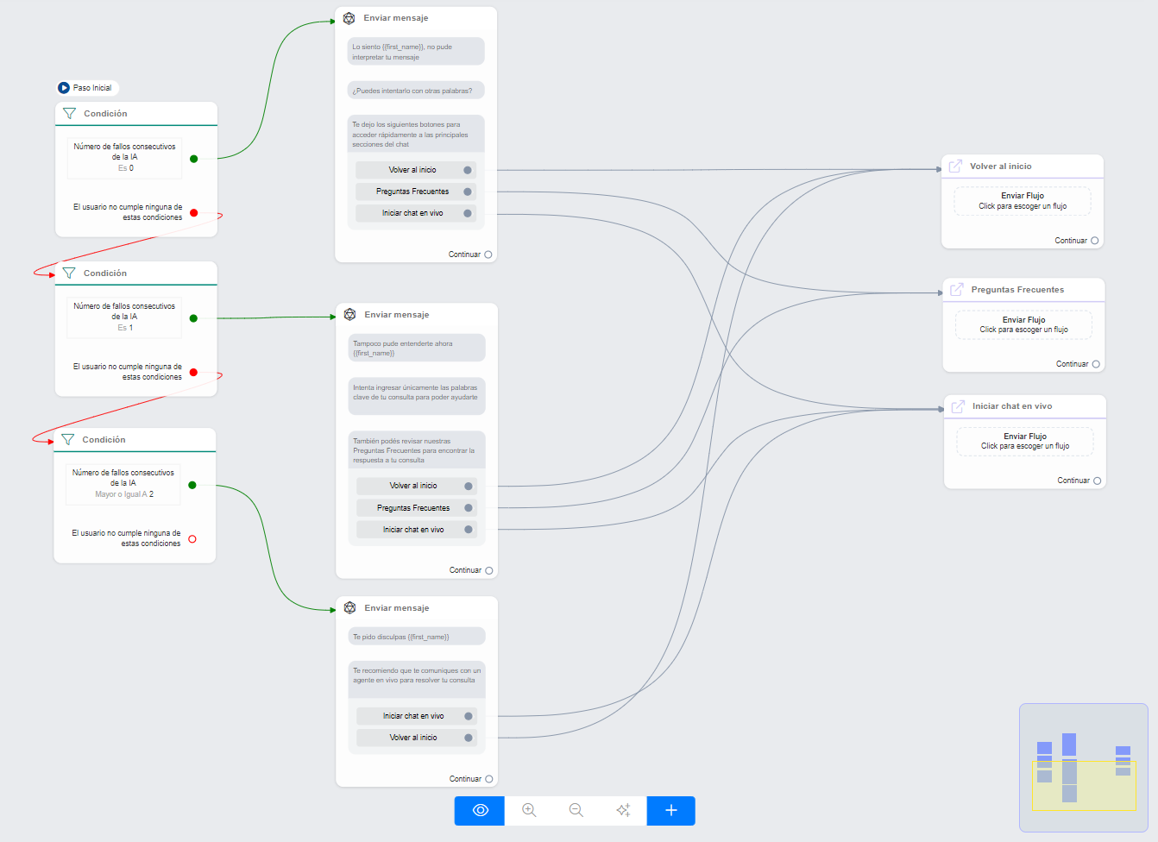The height and width of the screenshot is (842, 1158).
Task: Click Continuar connector of first Enviar mensaje
Action: (488, 254)
